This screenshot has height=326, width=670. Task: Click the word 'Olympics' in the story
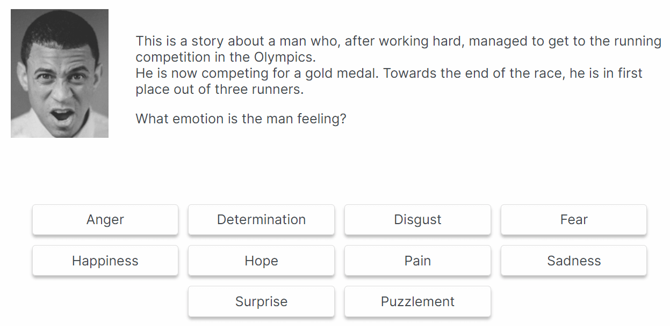pos(284,57)
